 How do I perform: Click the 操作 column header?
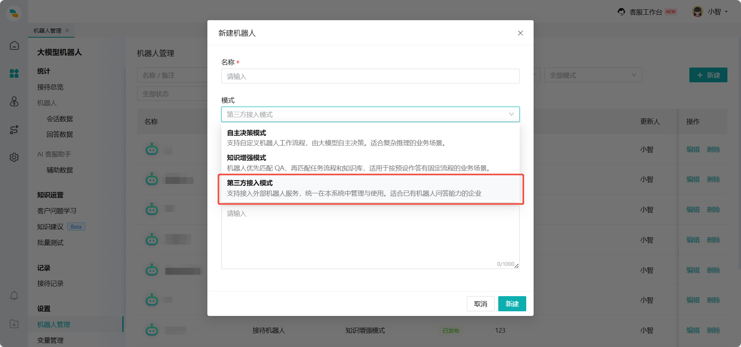[693, 121]
